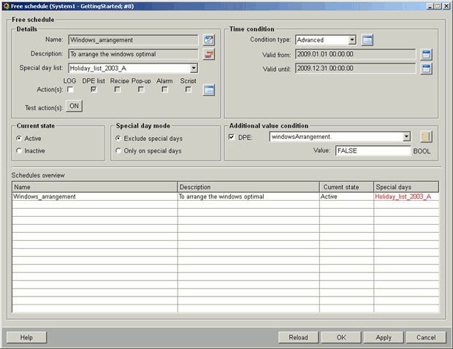
Task: Uncheck the DPE additional value condition checkbox
Action: (232, 137)
